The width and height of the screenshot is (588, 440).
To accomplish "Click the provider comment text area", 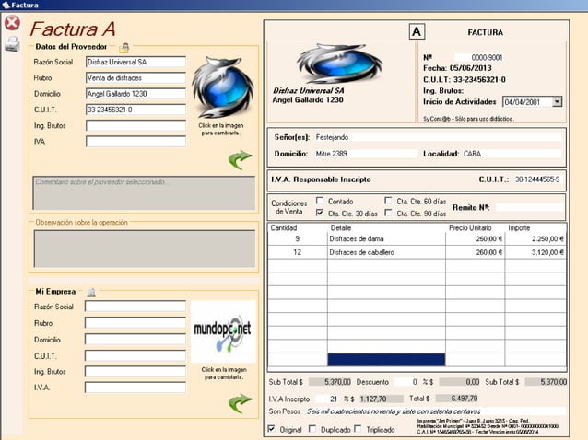I will [x=143, y=193].
